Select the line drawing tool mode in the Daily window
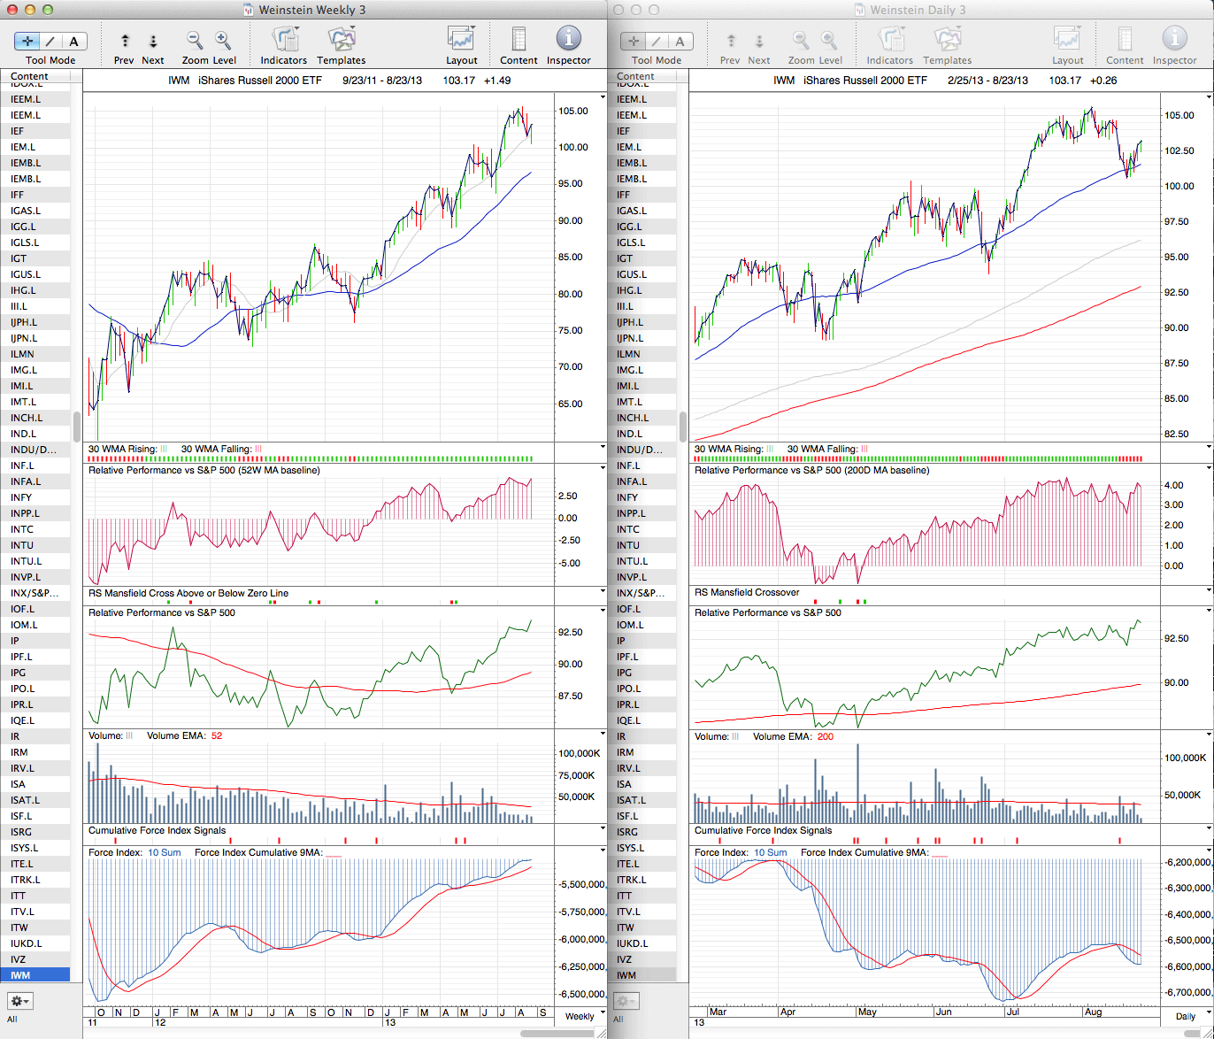Screen dimensions: 1214x1039 [657, 41]
